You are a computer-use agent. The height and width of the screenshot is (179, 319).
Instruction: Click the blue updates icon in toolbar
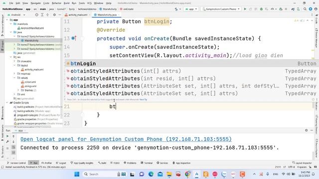click(311, 9)
